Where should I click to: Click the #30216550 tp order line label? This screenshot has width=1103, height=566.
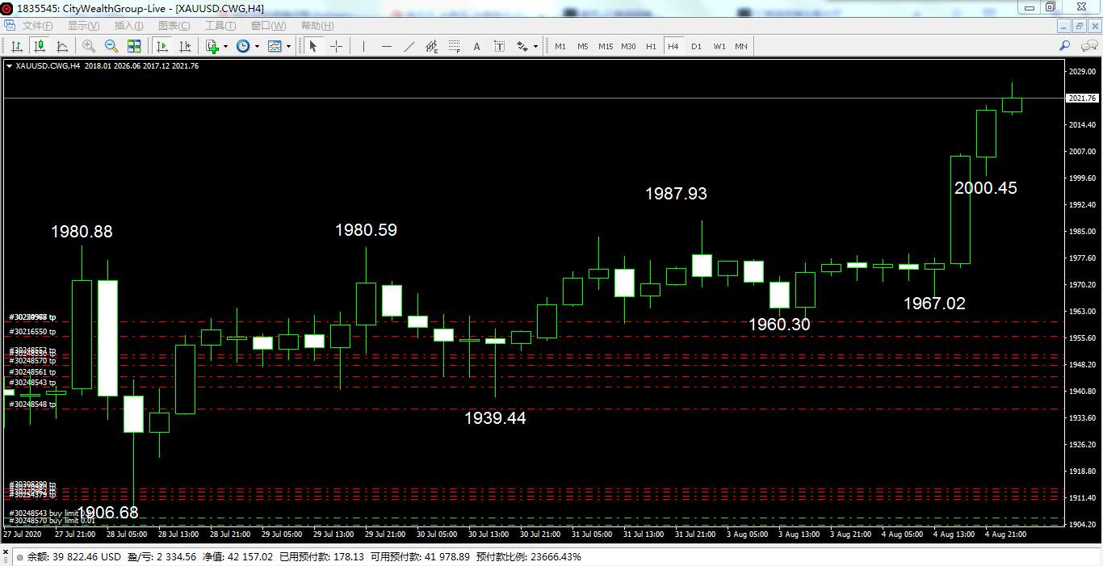[32, 332]
